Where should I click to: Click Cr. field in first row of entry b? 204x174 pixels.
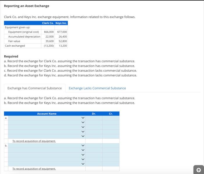[111, 145]
